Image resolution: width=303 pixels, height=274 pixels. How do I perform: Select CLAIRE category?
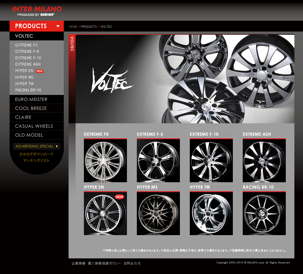pyautogui.click(x=37, y=117)
